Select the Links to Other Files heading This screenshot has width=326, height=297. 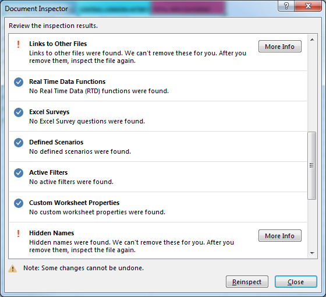click(58, 44)
